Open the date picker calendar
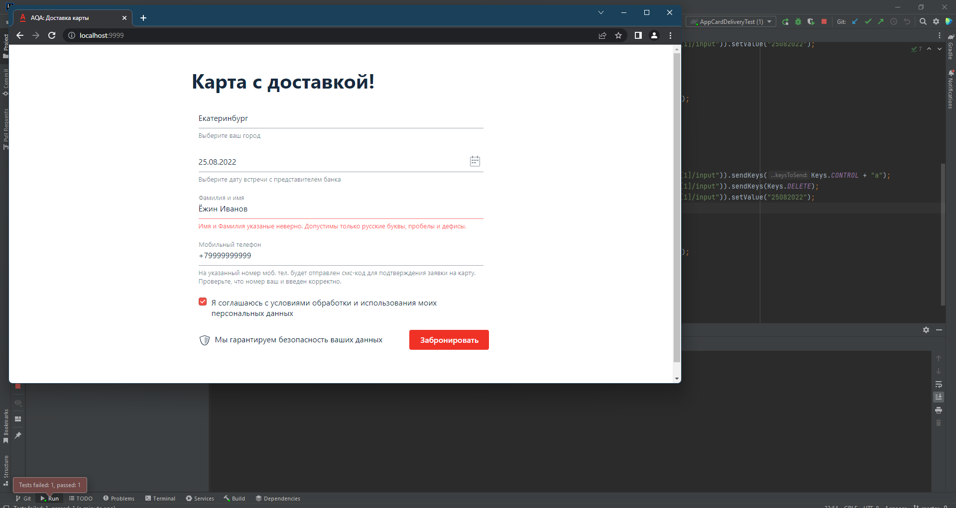Screen dimensions: 956x508 click(x=475, y=161)
